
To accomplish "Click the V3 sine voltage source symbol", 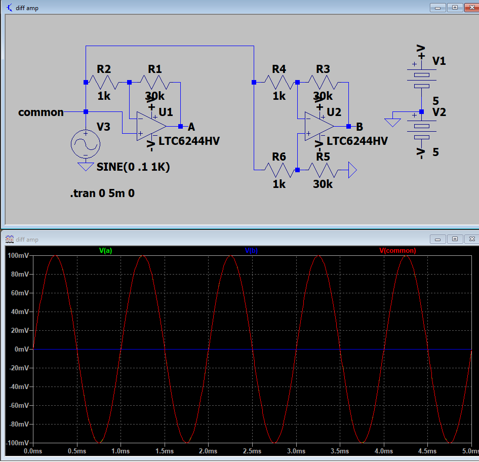I will (85, 143).
